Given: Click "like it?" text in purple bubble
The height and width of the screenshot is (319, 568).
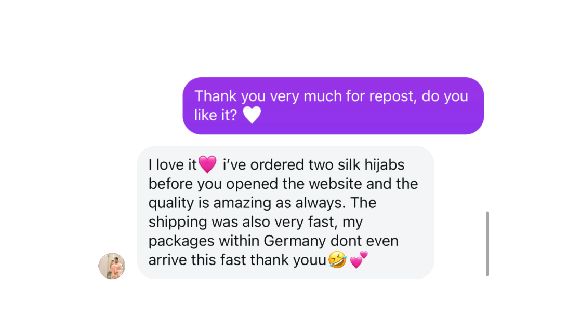Looking at the screenshot, I should click(216, 115).
